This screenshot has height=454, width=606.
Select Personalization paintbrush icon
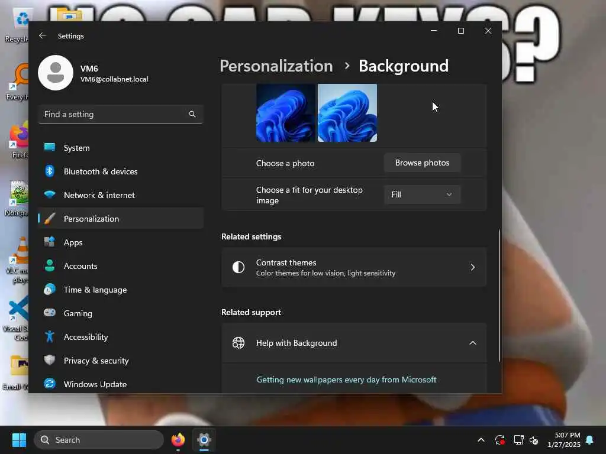coord(50,219)
